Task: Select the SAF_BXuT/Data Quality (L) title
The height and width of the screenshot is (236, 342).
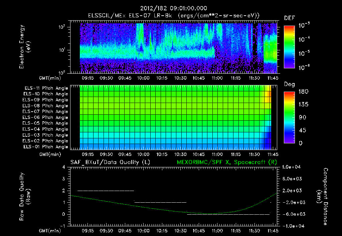Action: [110, 162]
